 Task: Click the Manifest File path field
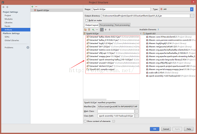pyautogui.click(x=118, y=106)
